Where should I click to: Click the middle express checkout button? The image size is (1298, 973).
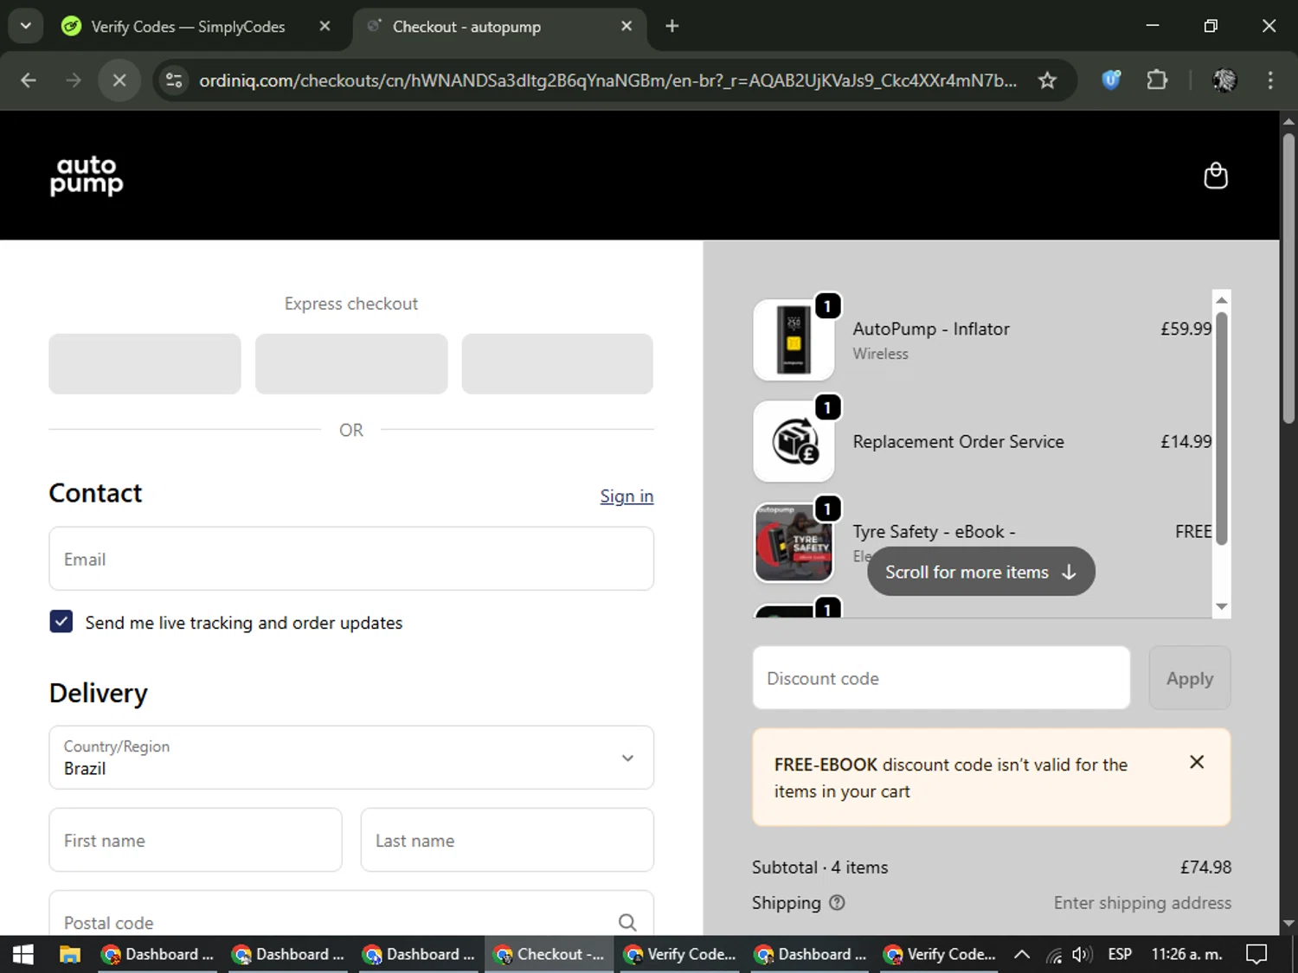tap(351, 364)
